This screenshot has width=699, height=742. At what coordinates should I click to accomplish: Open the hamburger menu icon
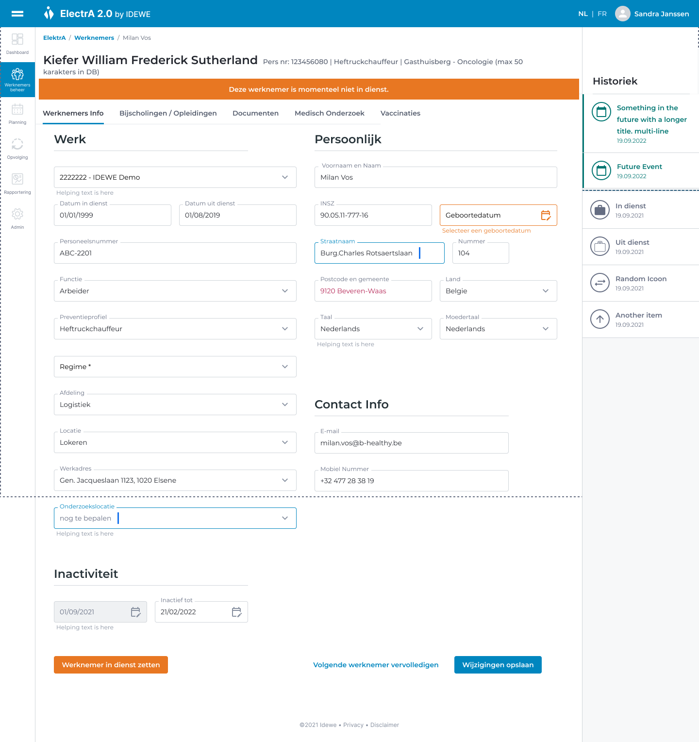(17, 14)
